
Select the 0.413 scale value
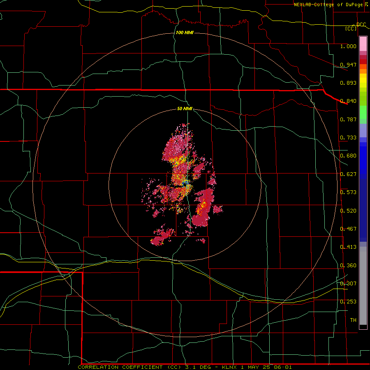348,247
